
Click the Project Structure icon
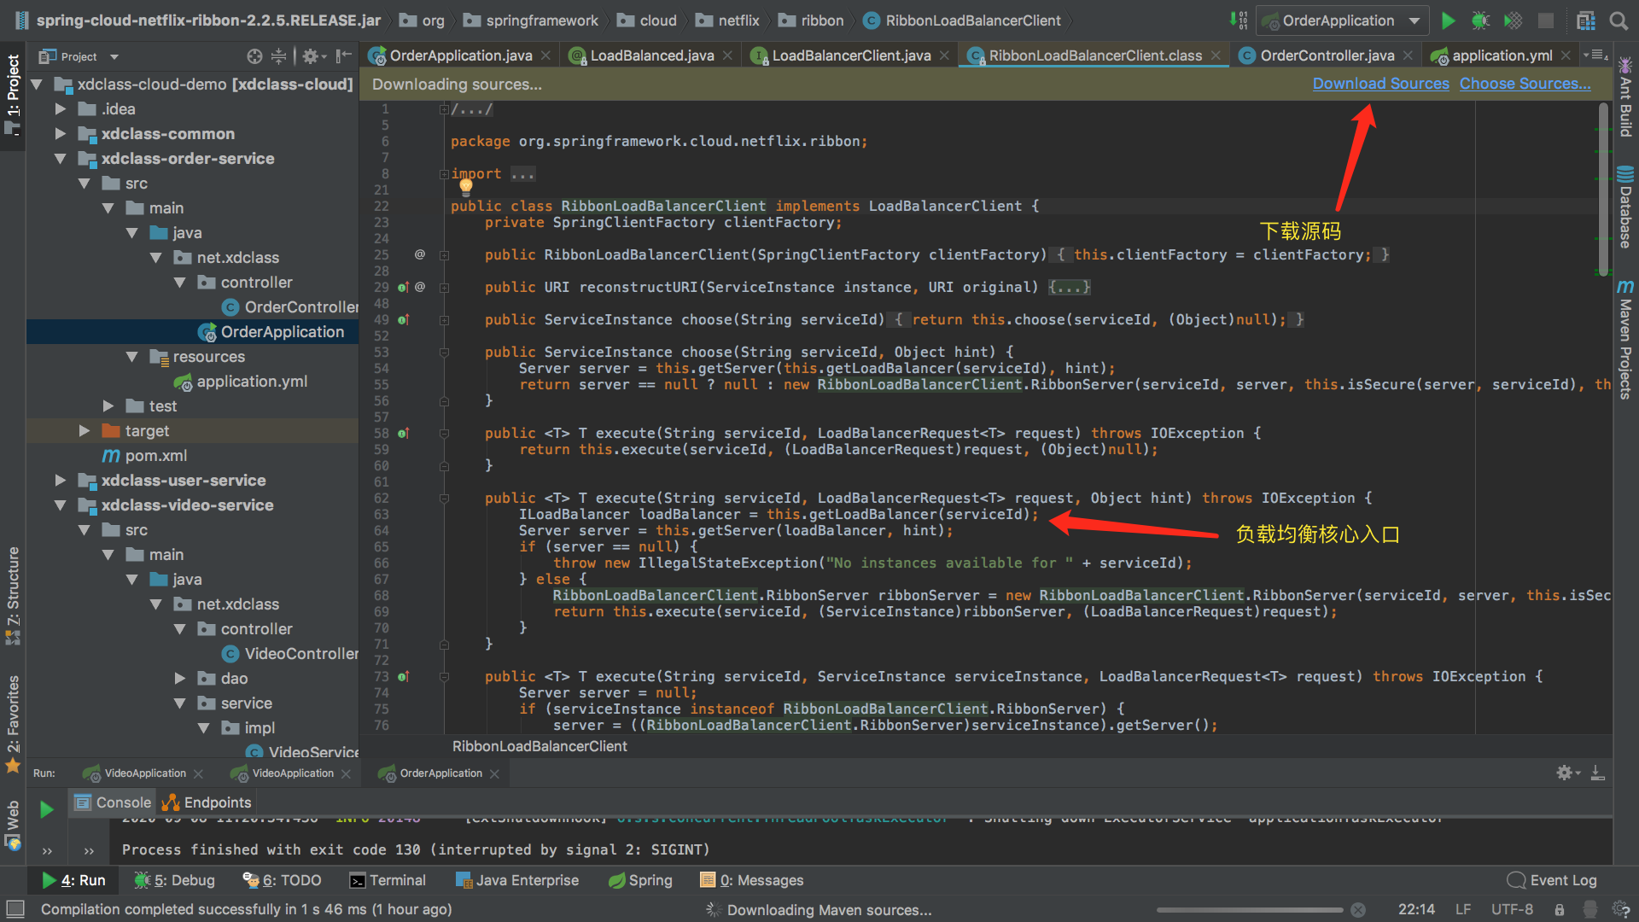1585,20
